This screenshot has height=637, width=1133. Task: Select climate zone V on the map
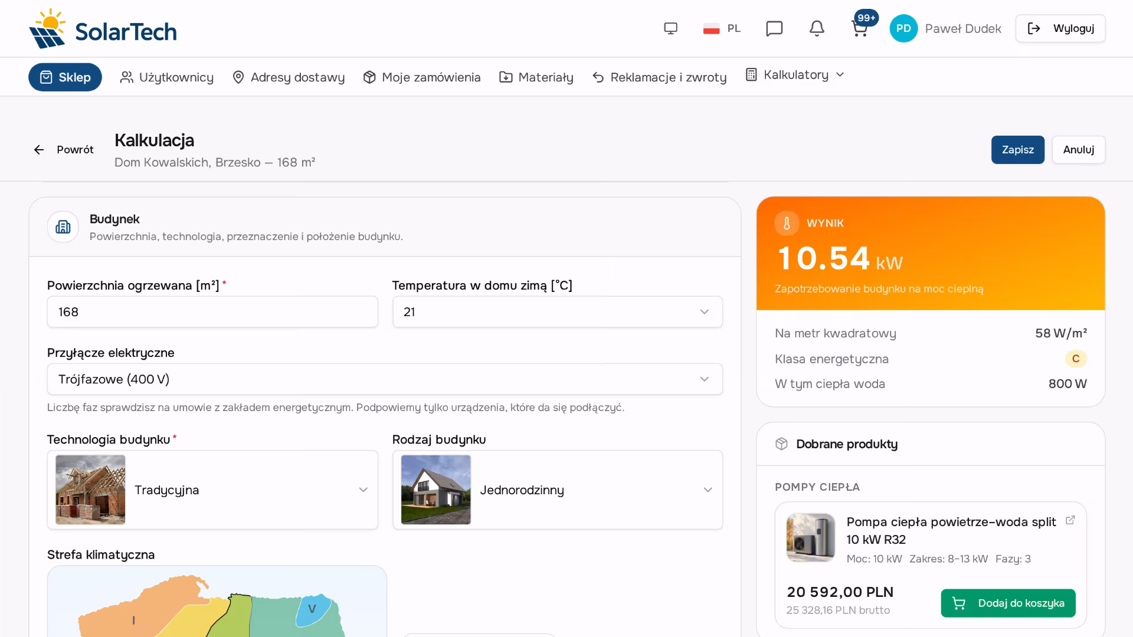point(312,609)
